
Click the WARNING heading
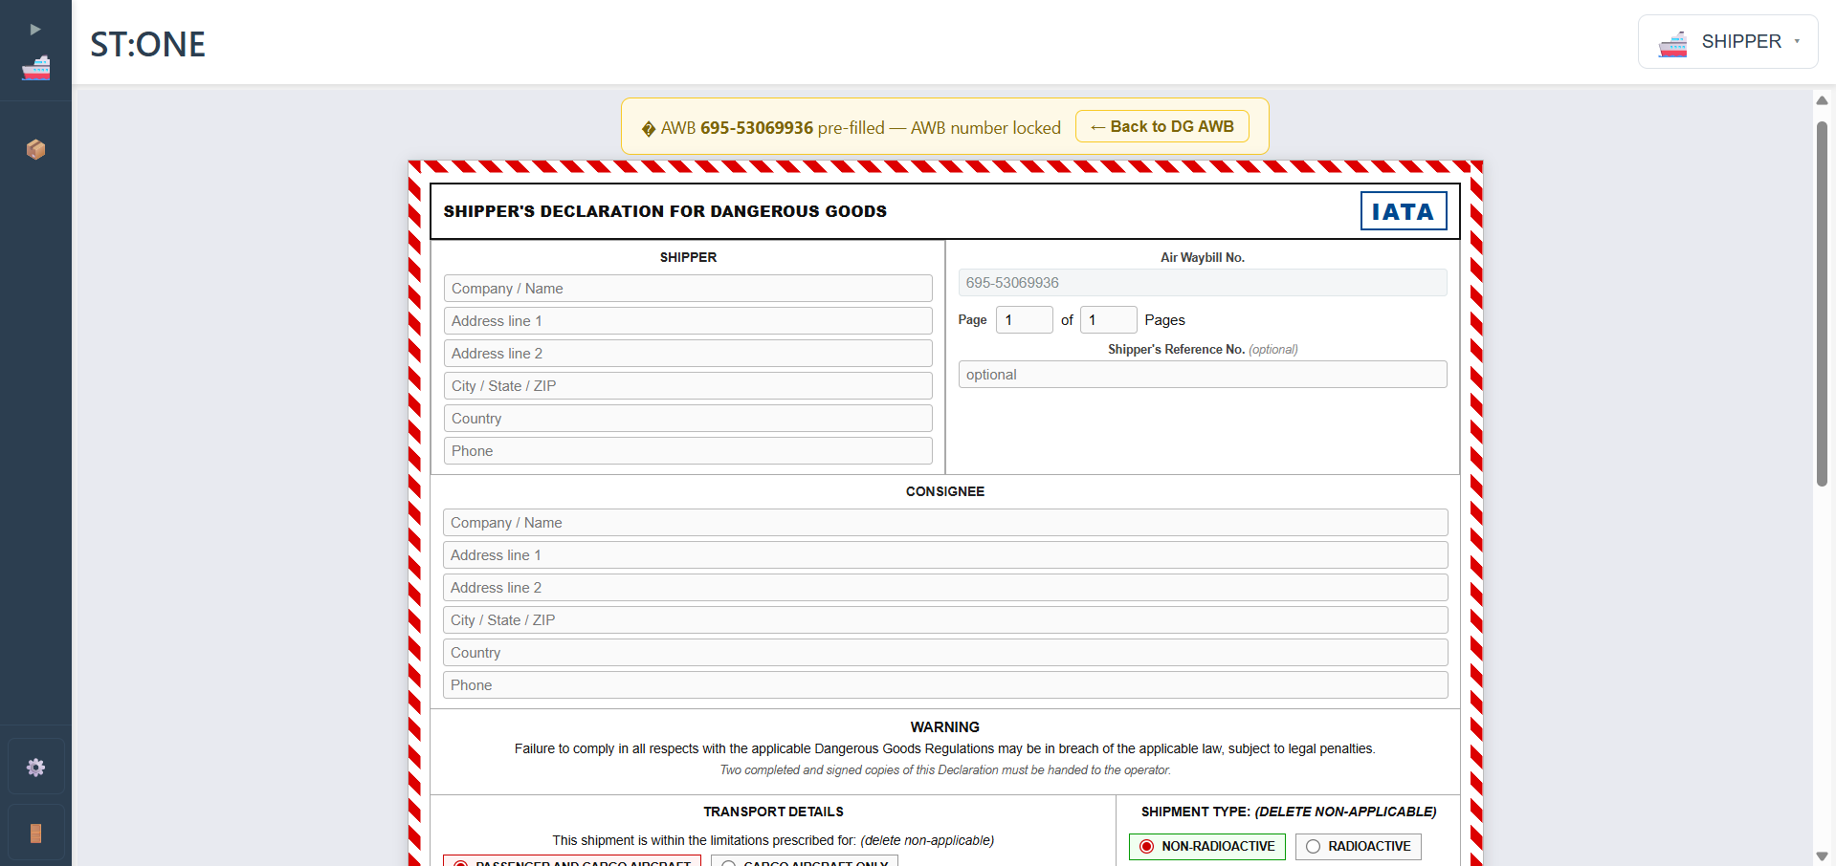945,727
